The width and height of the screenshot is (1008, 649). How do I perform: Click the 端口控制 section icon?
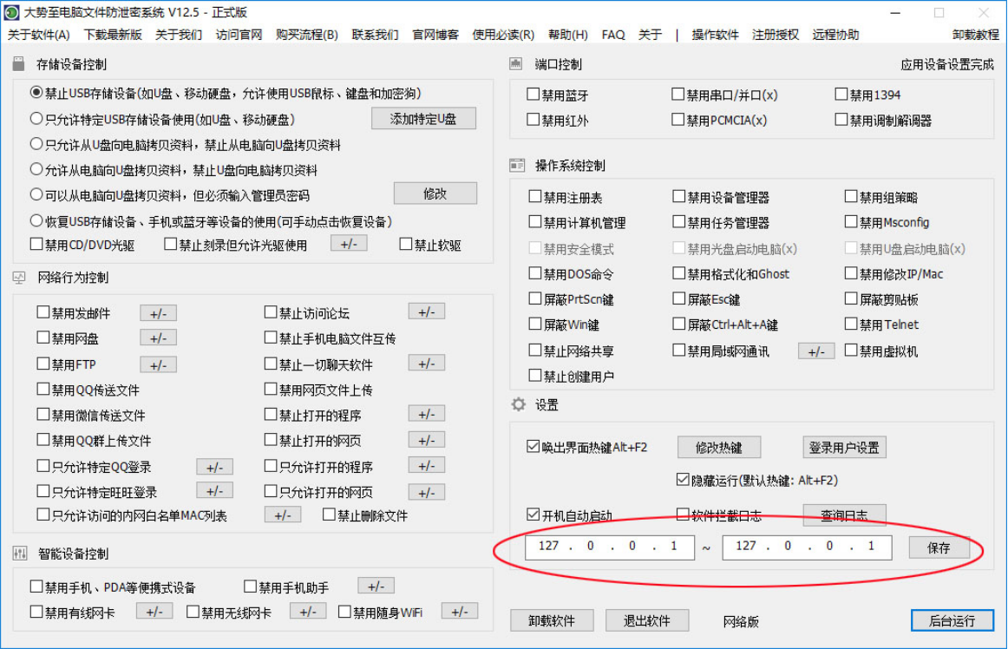click(x=516, y=64)
